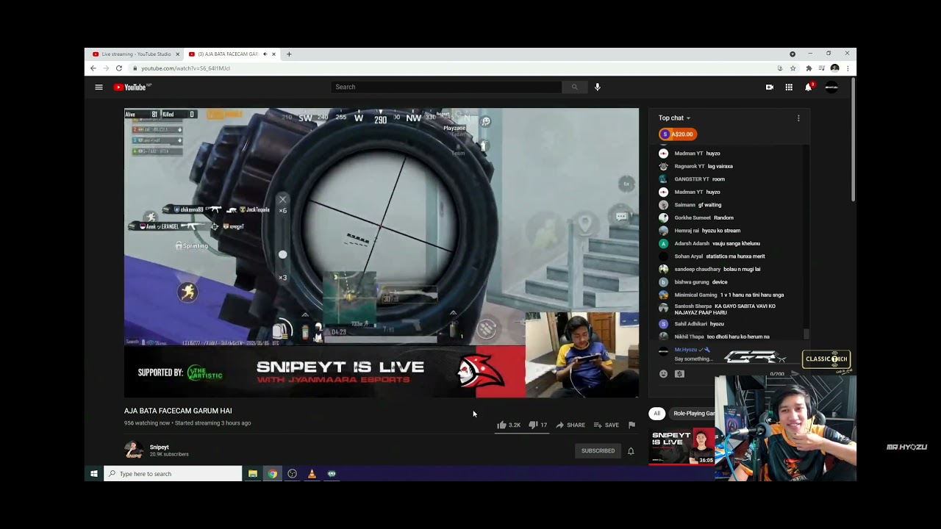Activate voice search microphone
Viewport: 941px width, 529px height.
[598, 87]
